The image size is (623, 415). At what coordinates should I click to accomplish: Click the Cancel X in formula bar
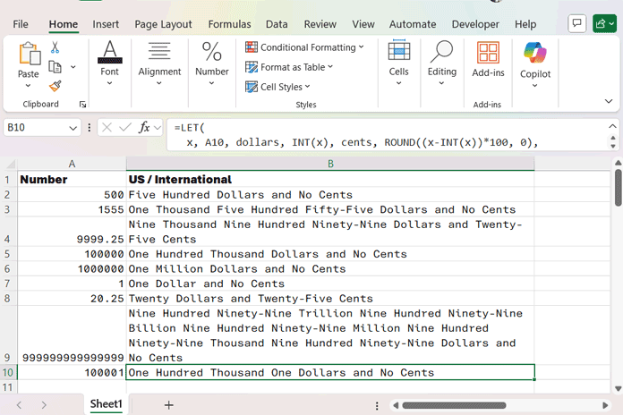(x=107, y=128)
